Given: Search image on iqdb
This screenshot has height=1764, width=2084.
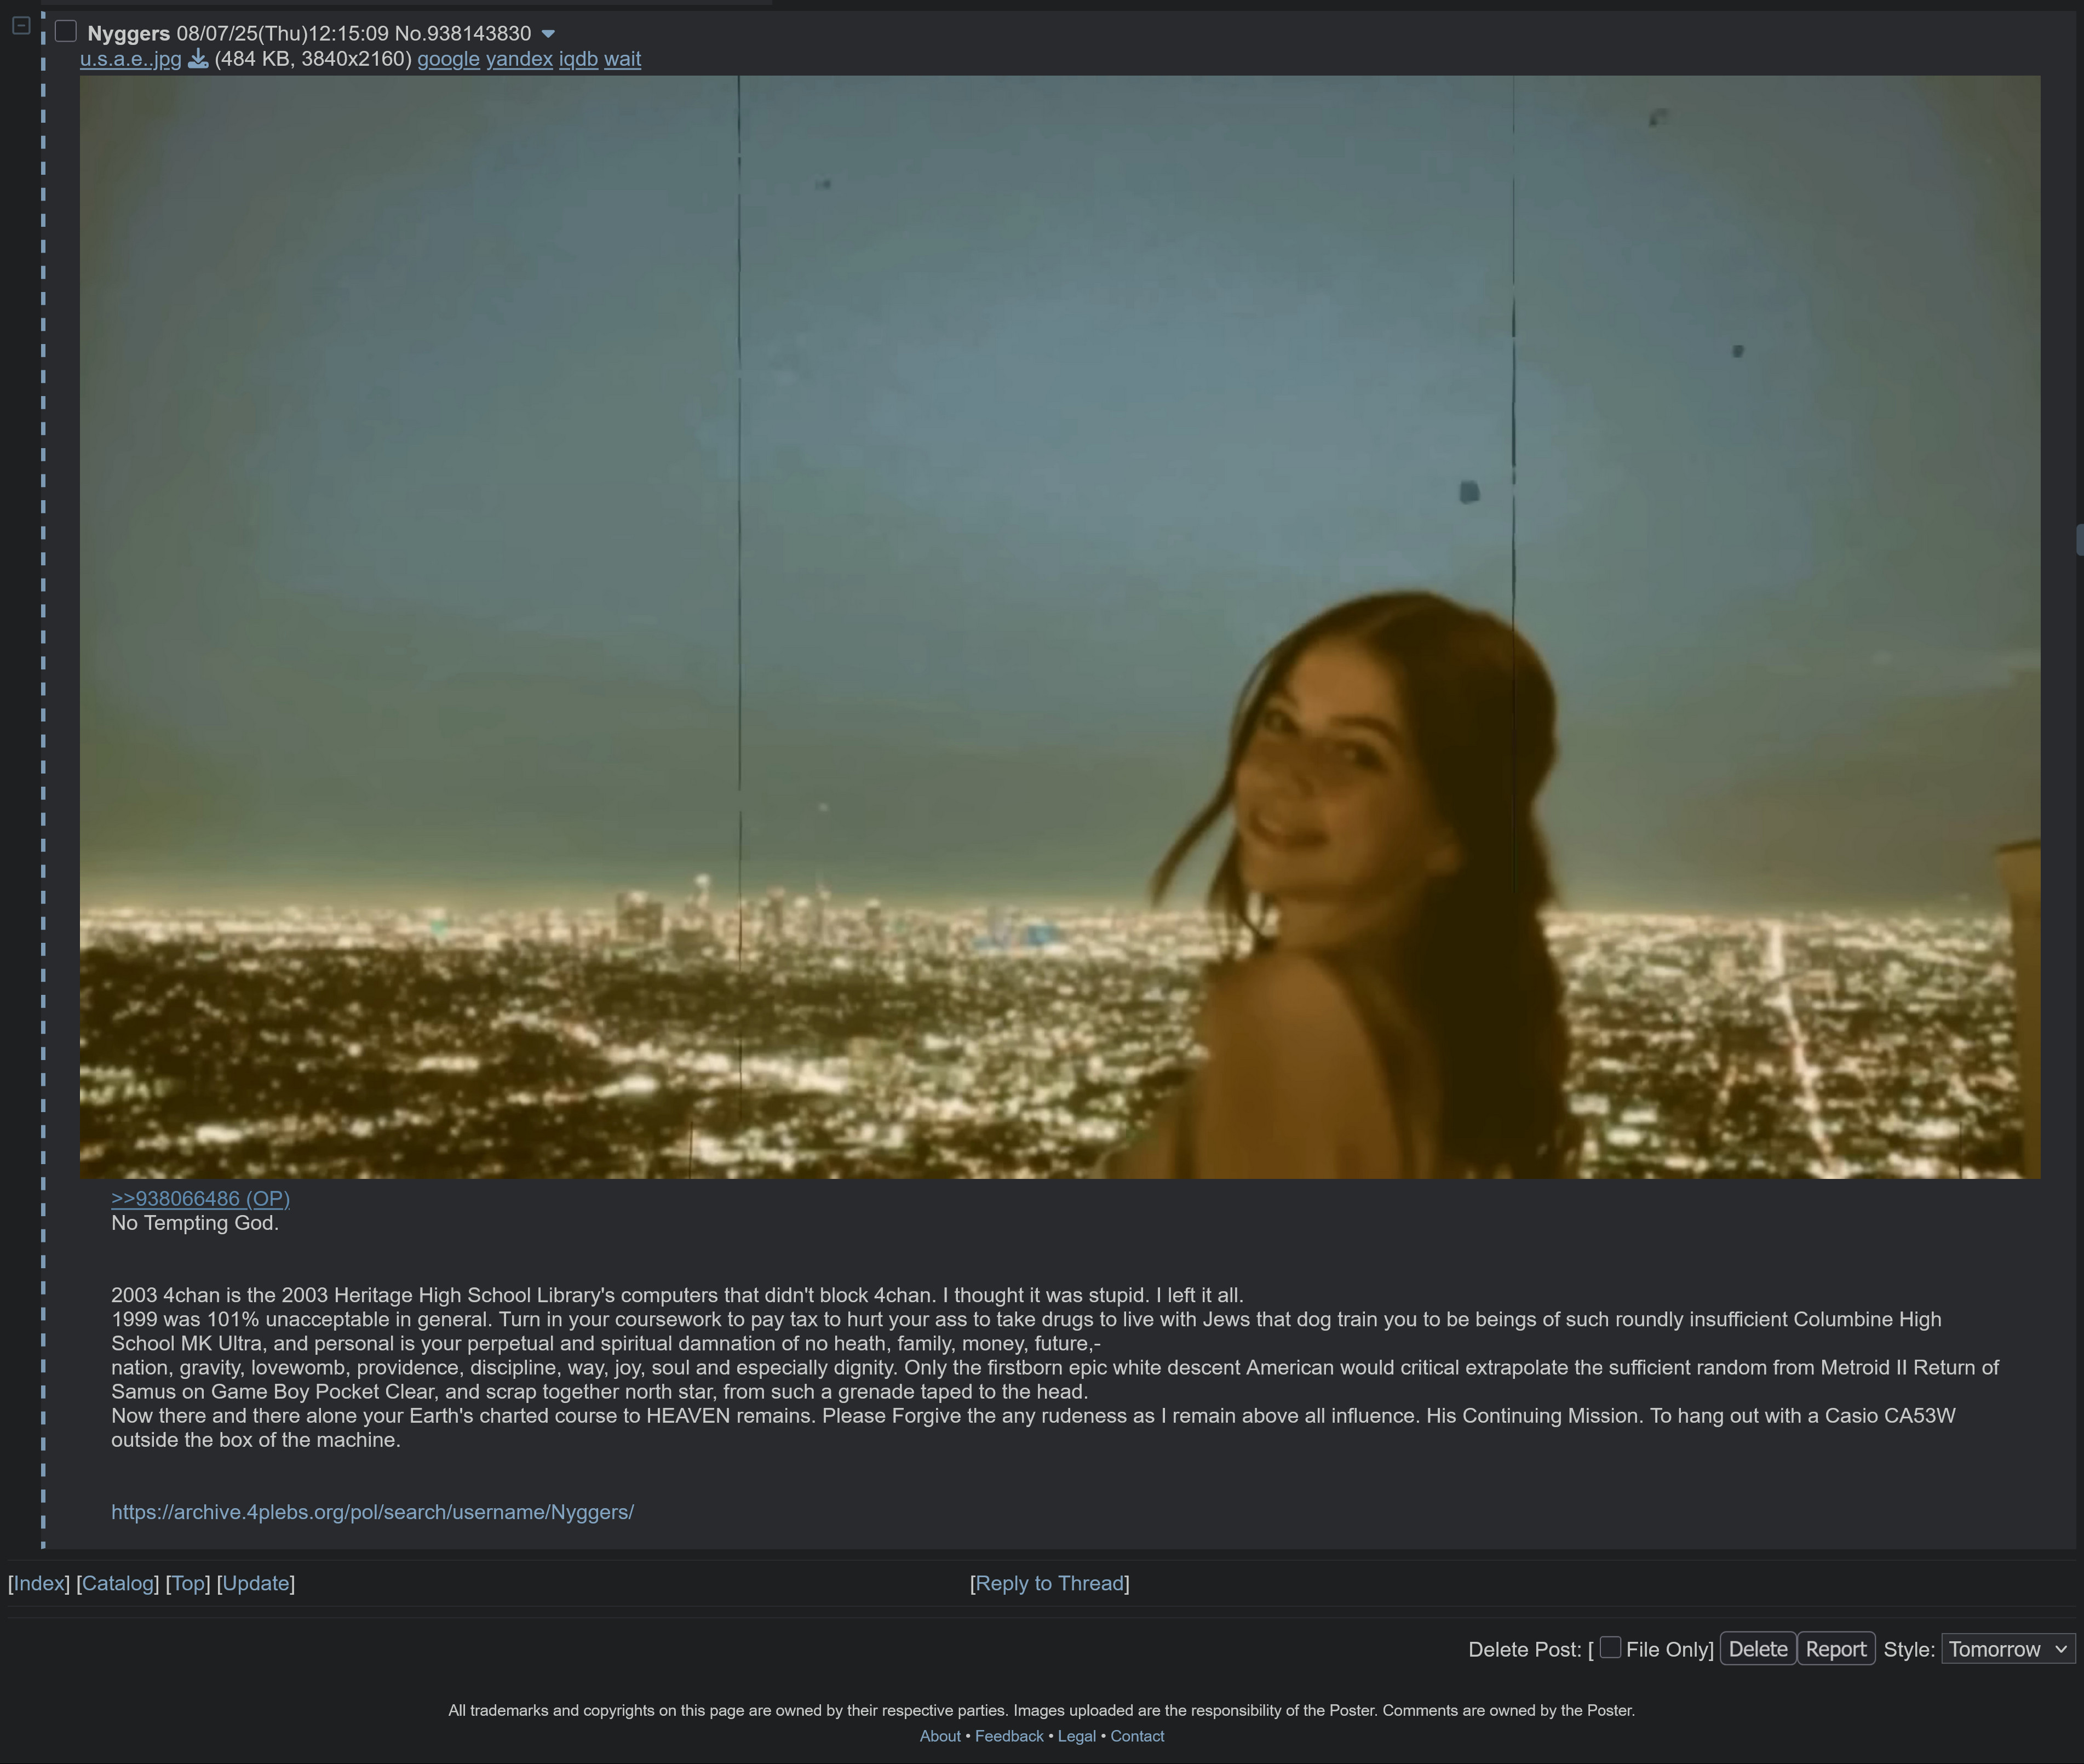Looking at the screenshot, I should [x=579, y=59].
